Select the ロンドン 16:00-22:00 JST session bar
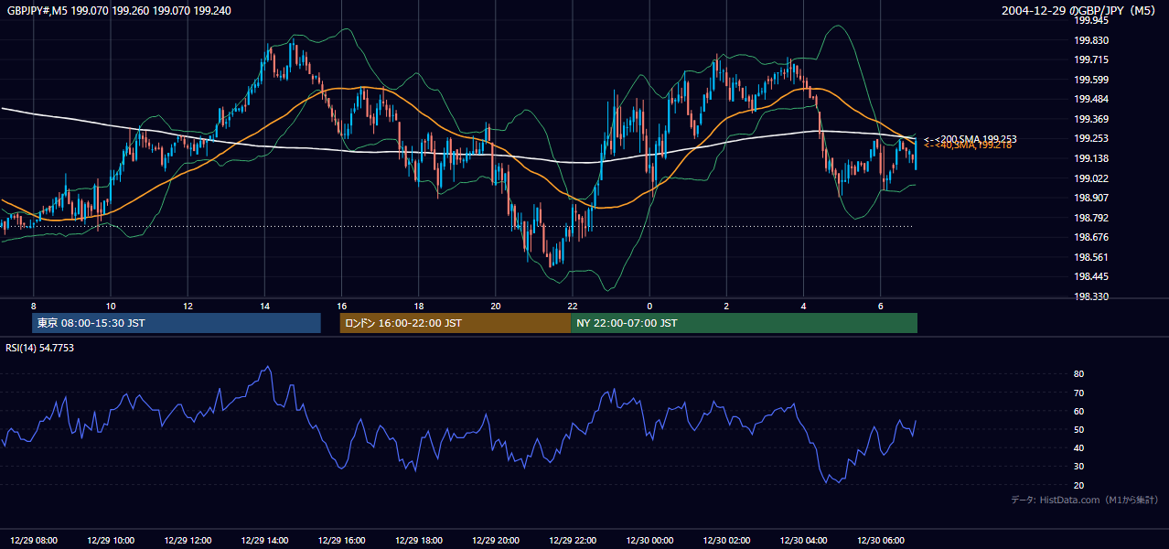This screenshot has height=549, width=1169. point(455,323)
